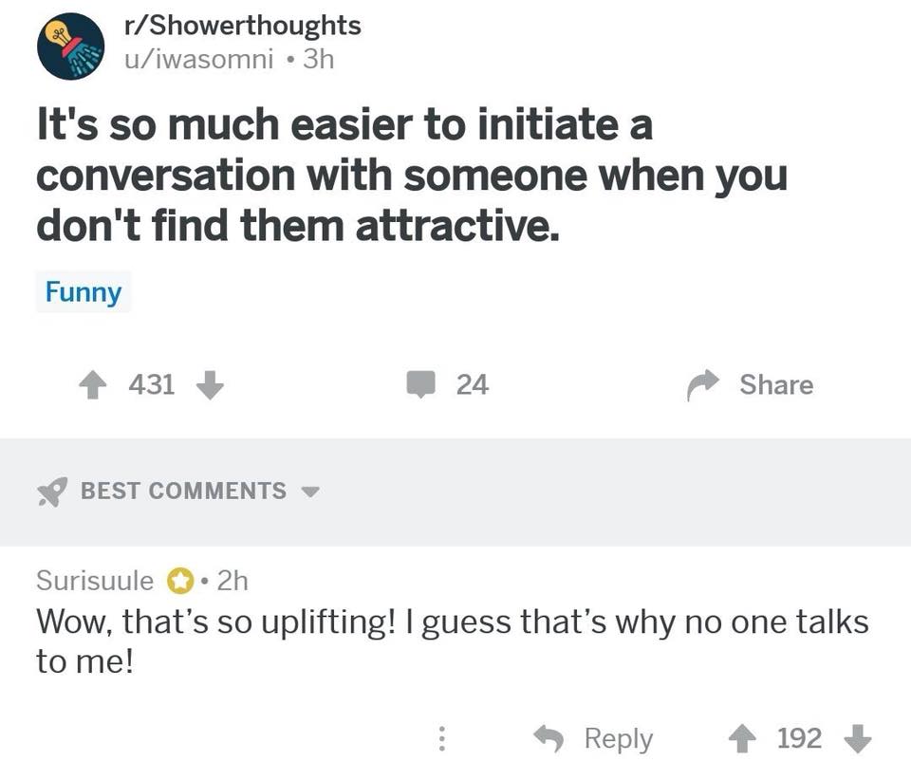This screenshot has height=780, width=911.
Task: Click the rocket icon beside Best Comments
Action: pos(52,492)
